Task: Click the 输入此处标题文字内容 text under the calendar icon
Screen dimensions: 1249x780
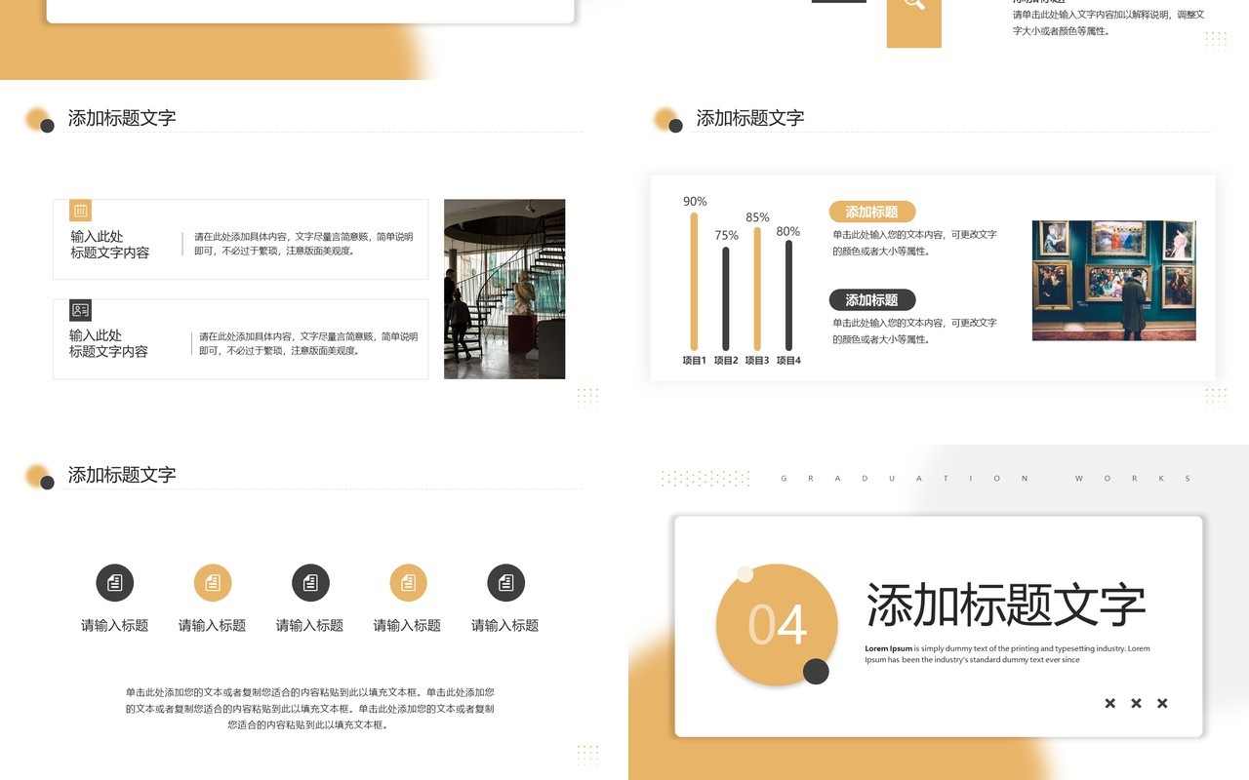Action: point(110,244)
